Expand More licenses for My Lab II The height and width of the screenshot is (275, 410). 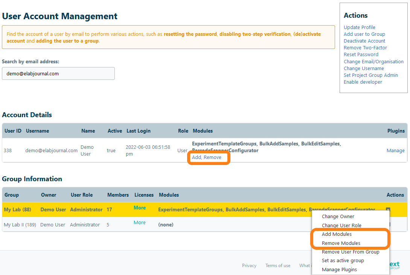pos(140,223)
